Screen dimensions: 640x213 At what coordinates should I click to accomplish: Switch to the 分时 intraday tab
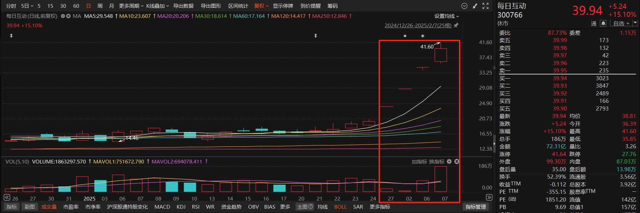[x=11, y=6]
